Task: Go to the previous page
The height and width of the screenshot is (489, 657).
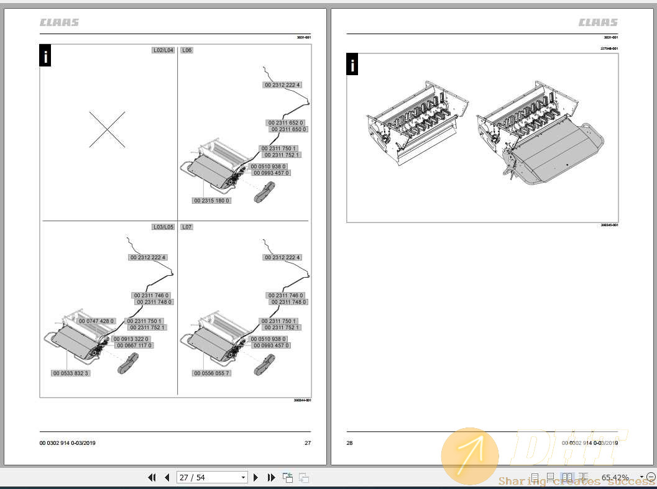Action: (x=167, y=477)
